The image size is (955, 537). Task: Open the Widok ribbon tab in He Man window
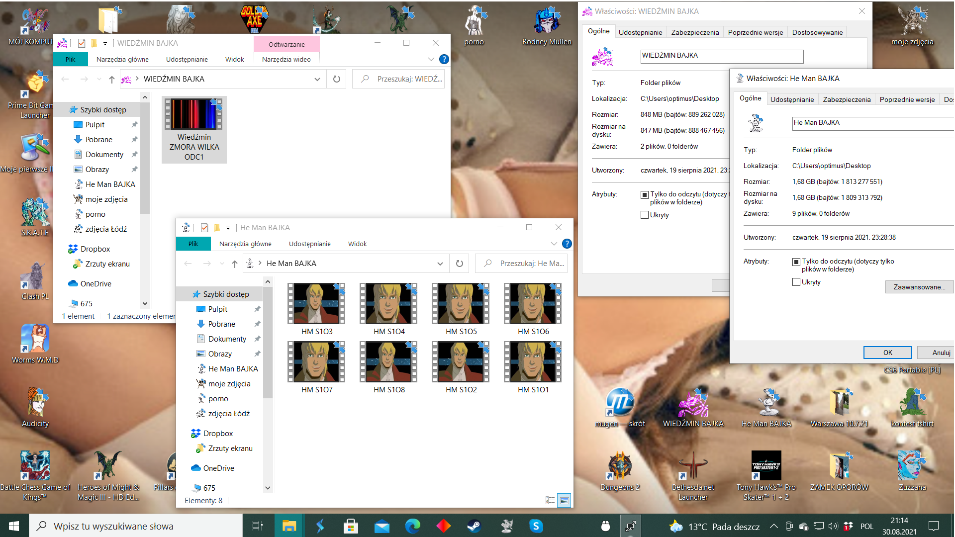tap(357, 244)
